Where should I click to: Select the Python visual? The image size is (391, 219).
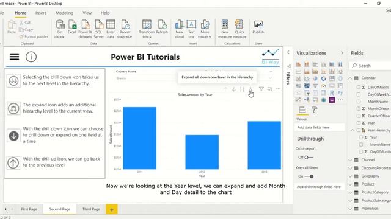point(340,93)
